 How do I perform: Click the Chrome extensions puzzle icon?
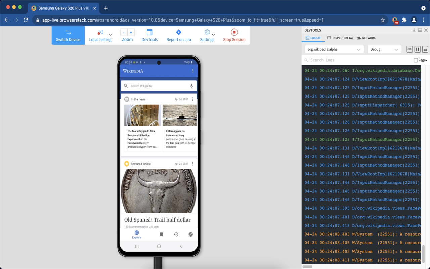tap(404, 20)
